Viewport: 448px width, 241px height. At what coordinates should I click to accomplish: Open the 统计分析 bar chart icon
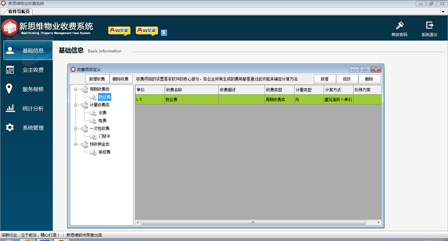pyautogui.click(x=10, y=108)
